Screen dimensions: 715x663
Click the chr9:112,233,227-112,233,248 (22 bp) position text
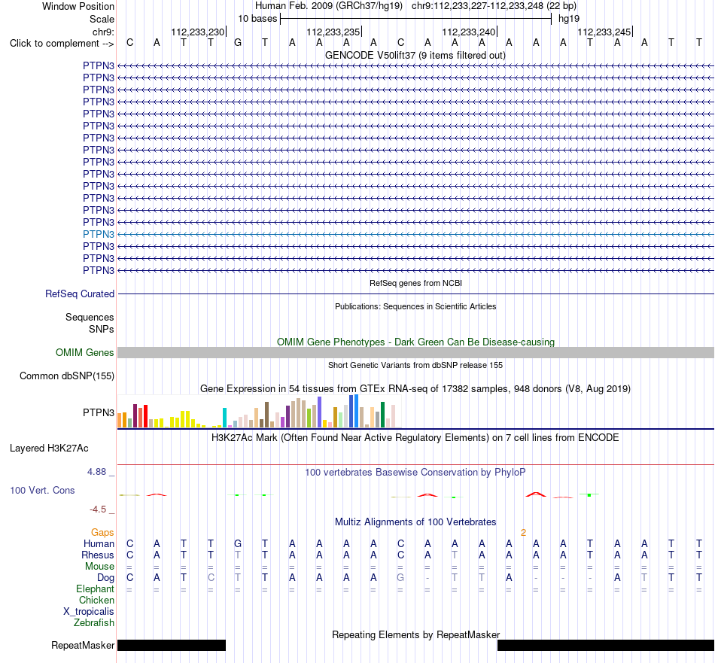(494, 6)
